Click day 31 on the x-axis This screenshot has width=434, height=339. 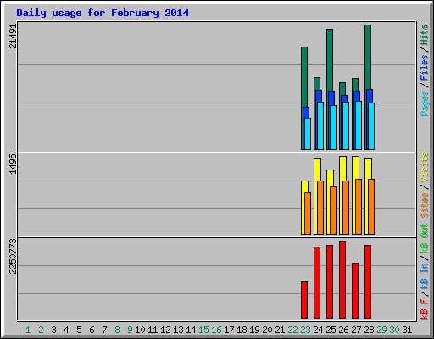407,330
